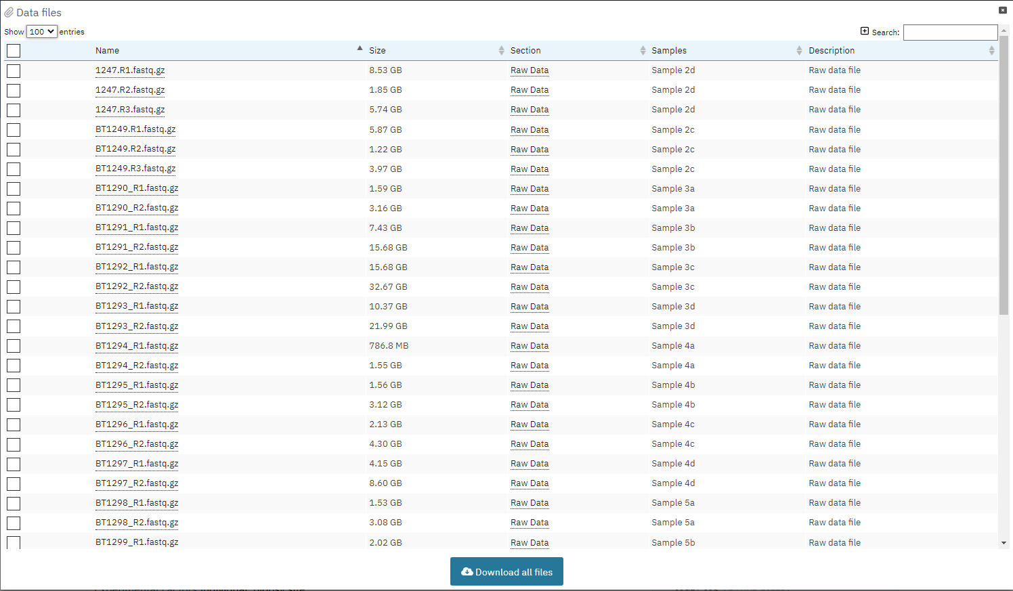Click the Data files dialog title
The width and height of the screenshot is (1013, 591).
39,13
